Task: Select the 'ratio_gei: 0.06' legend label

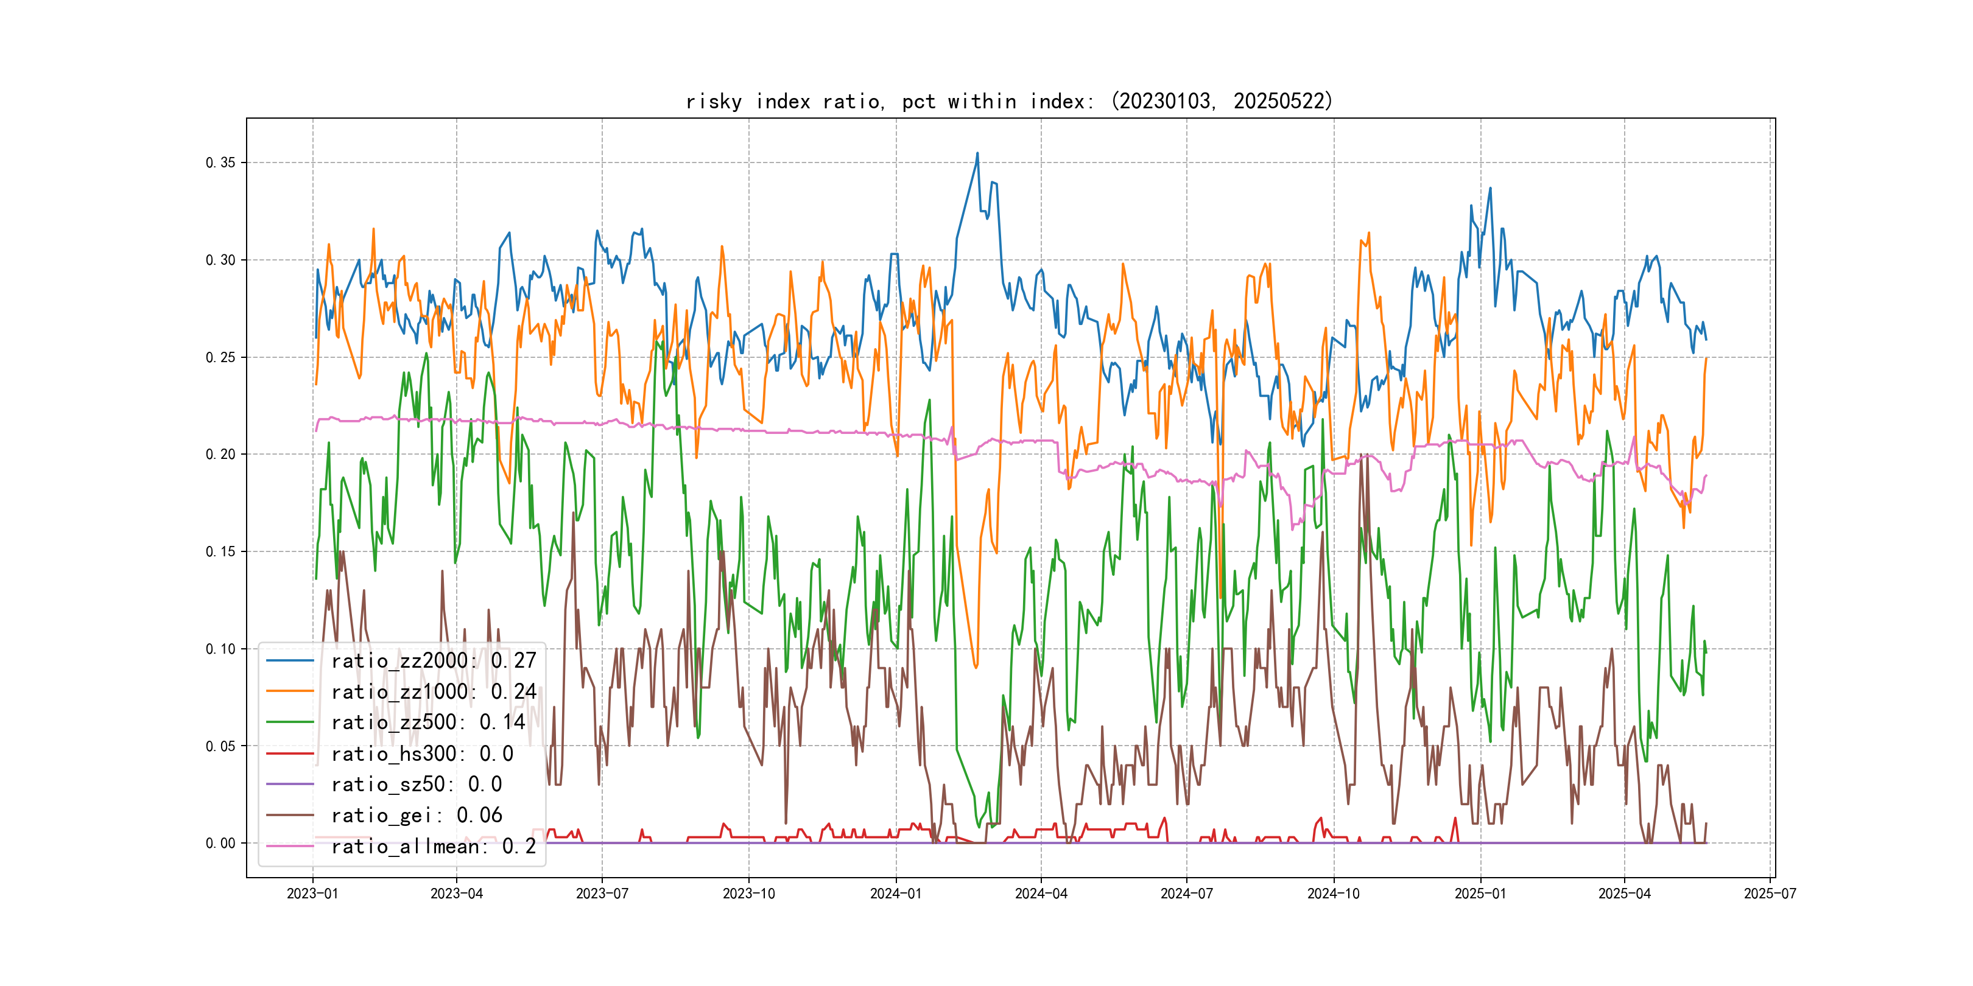Action: (x=417, y=816)
